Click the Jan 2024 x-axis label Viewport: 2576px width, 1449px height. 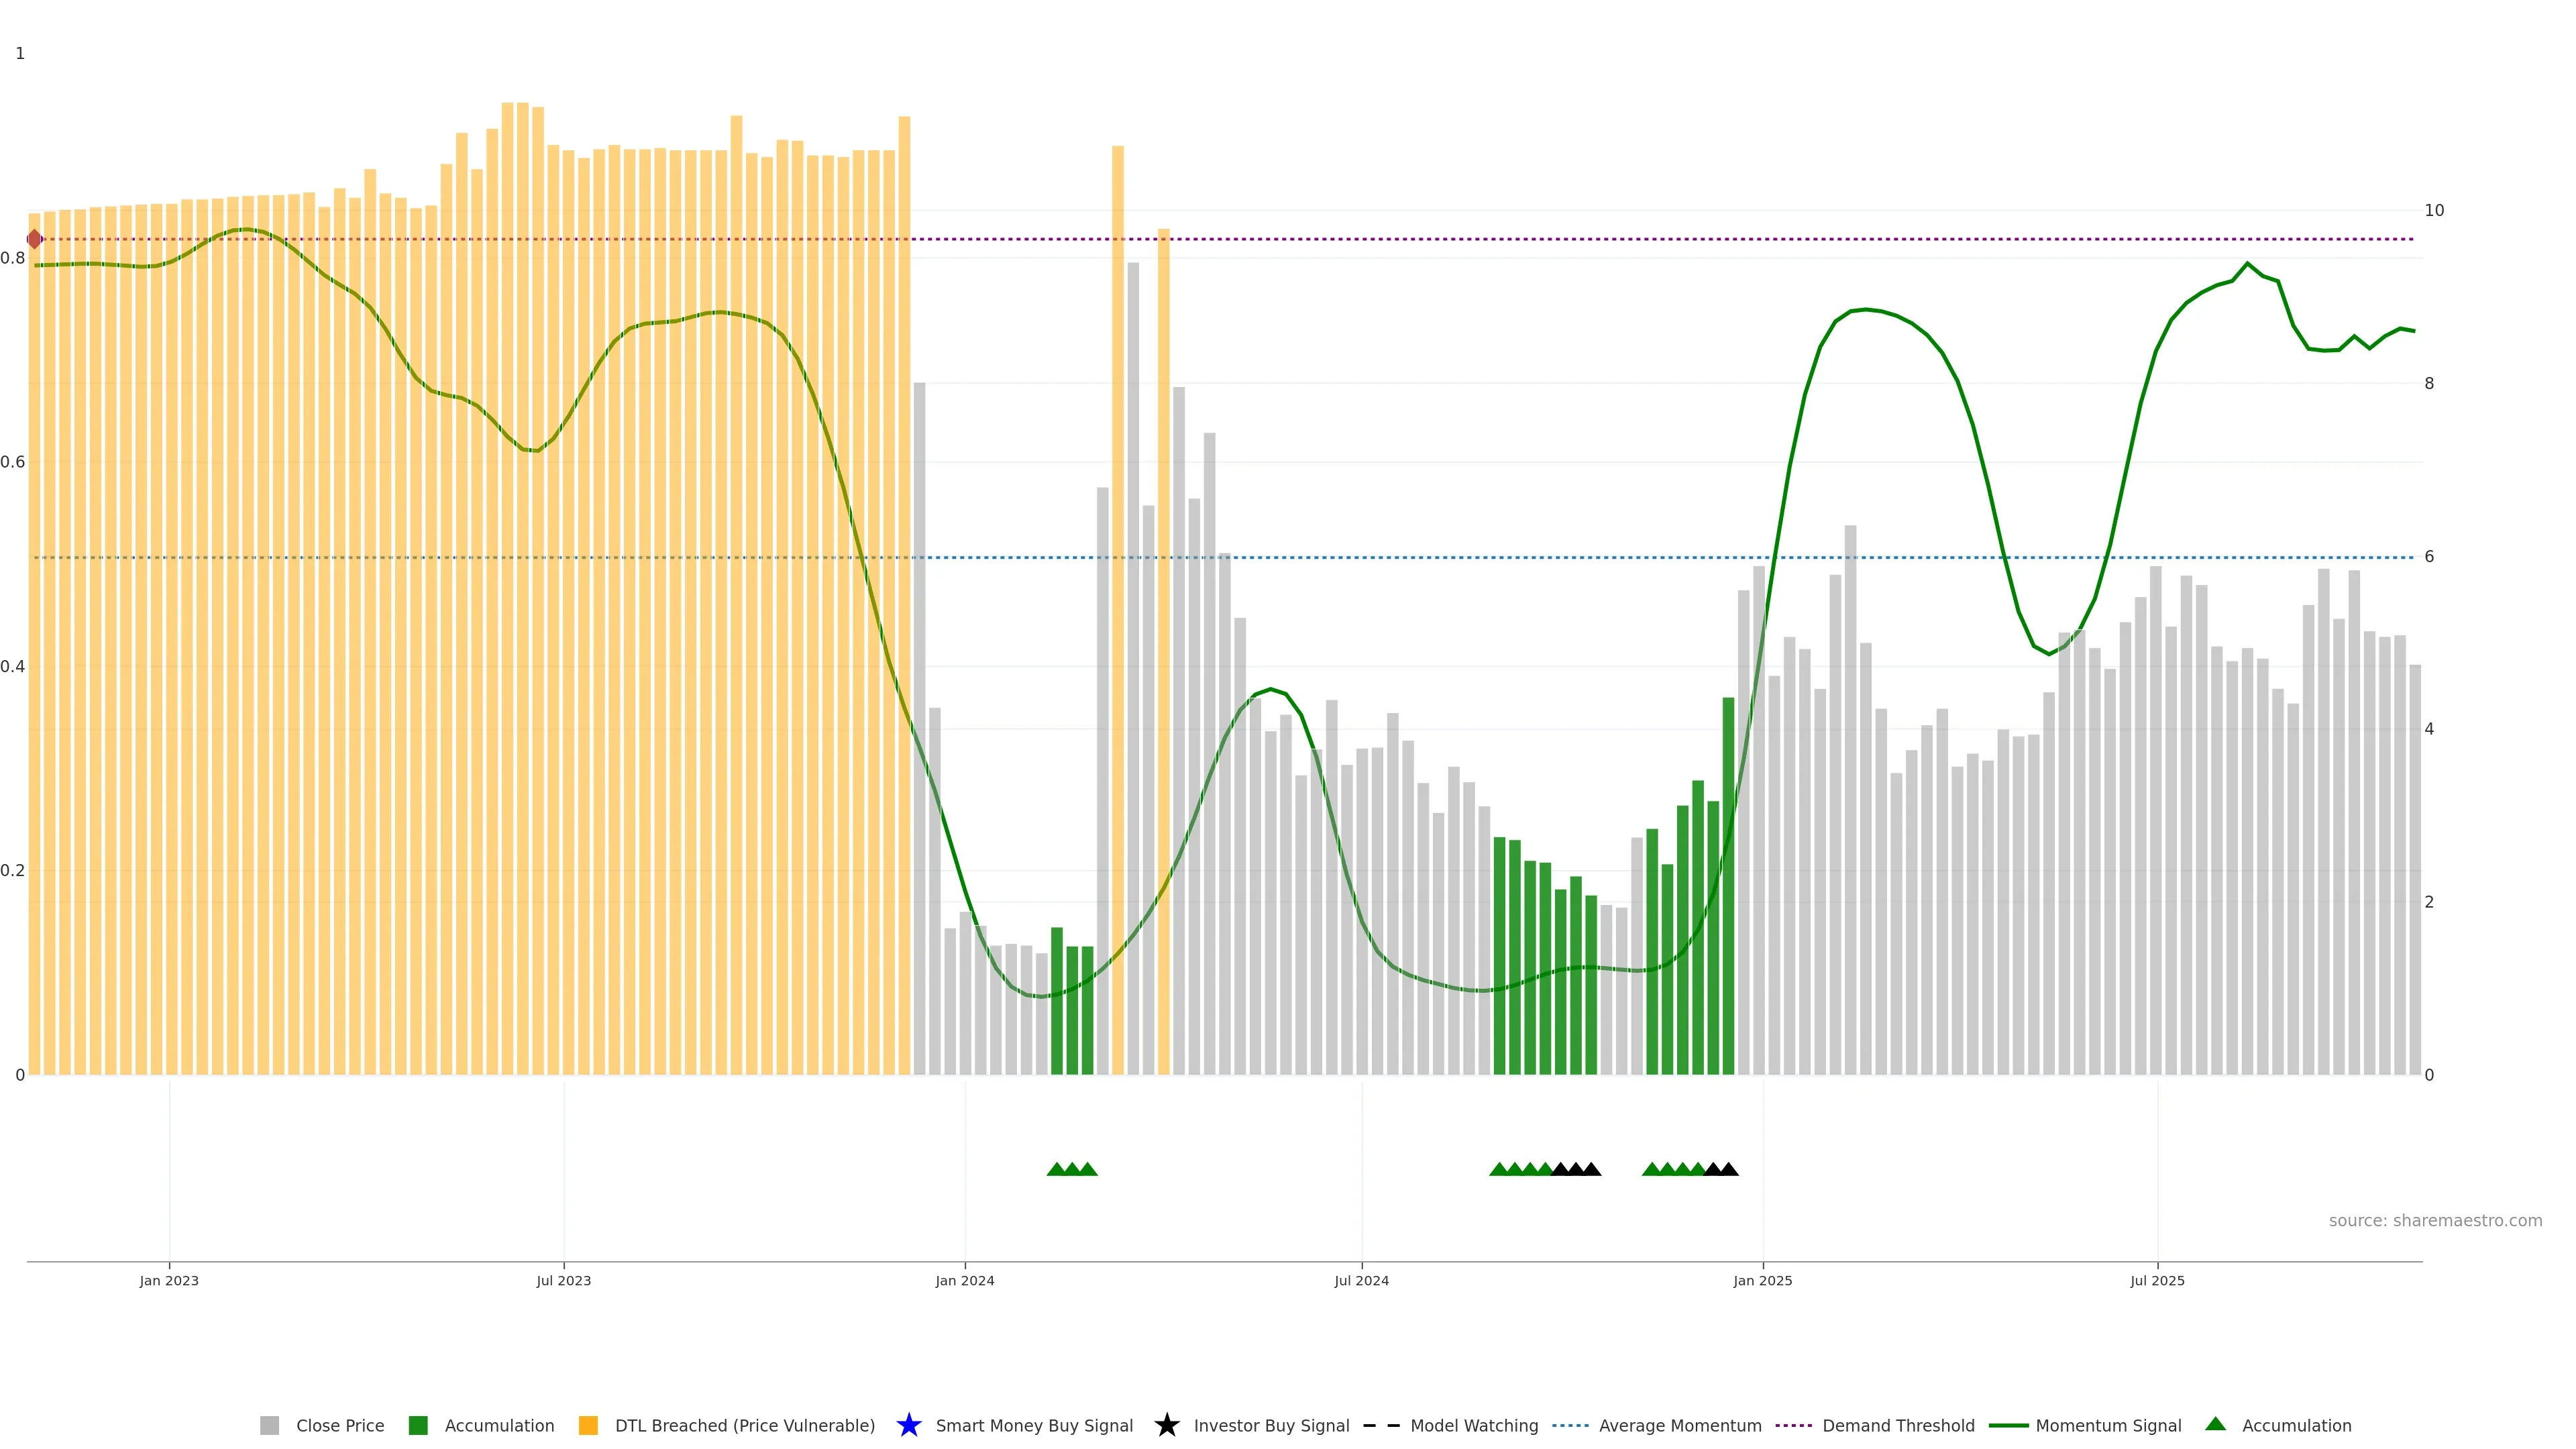tap(964, 1280)
